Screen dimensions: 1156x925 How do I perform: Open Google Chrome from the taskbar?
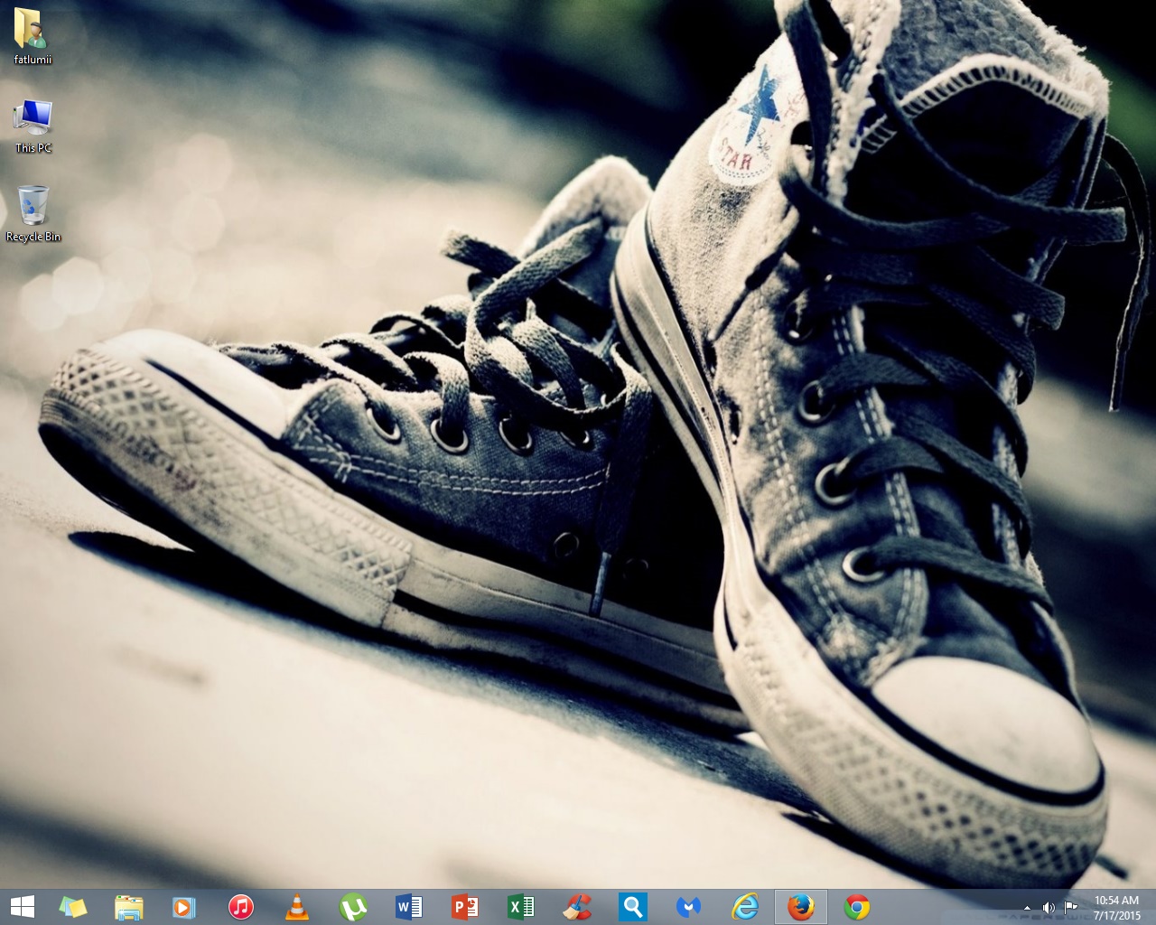856,906
